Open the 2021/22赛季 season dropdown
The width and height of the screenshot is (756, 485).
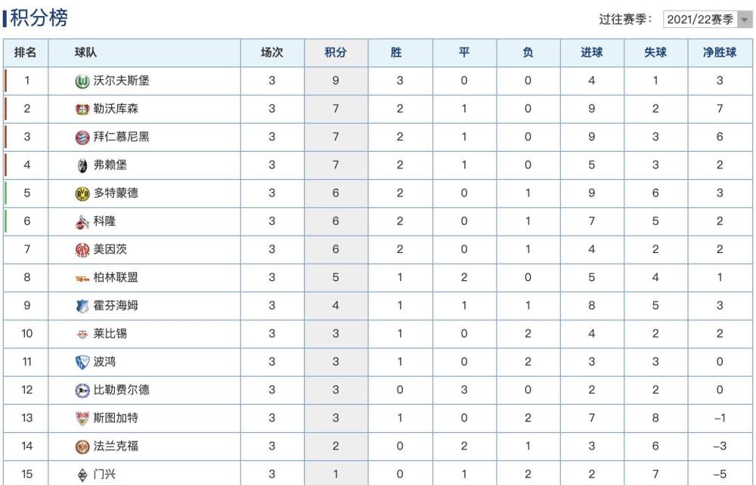pos(708,20)
